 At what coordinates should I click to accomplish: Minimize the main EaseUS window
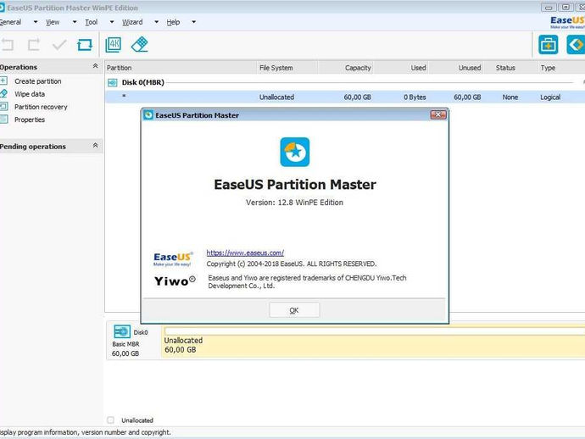(549, 7)
